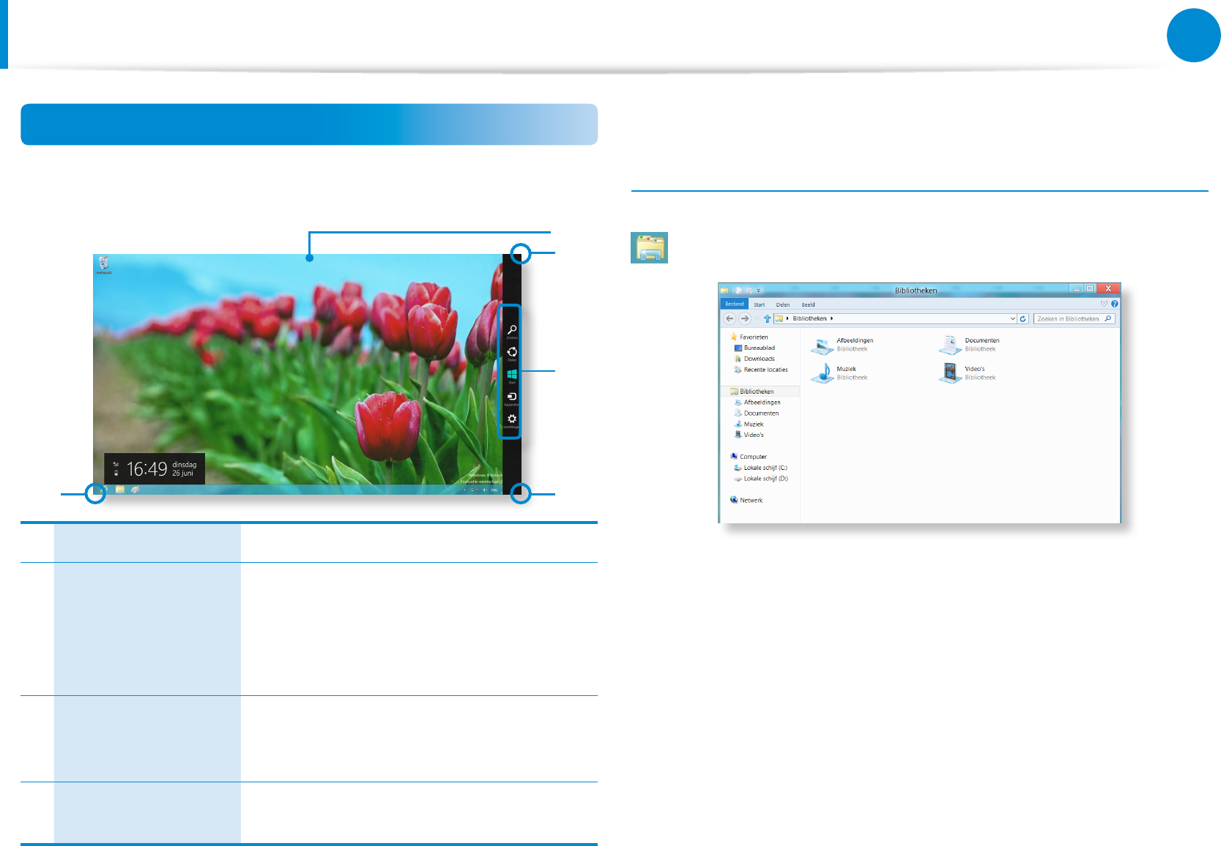Viewport: 1221px width, 846px height.
Task: Click the folder icon in the address bar
Action: [779, 318]
